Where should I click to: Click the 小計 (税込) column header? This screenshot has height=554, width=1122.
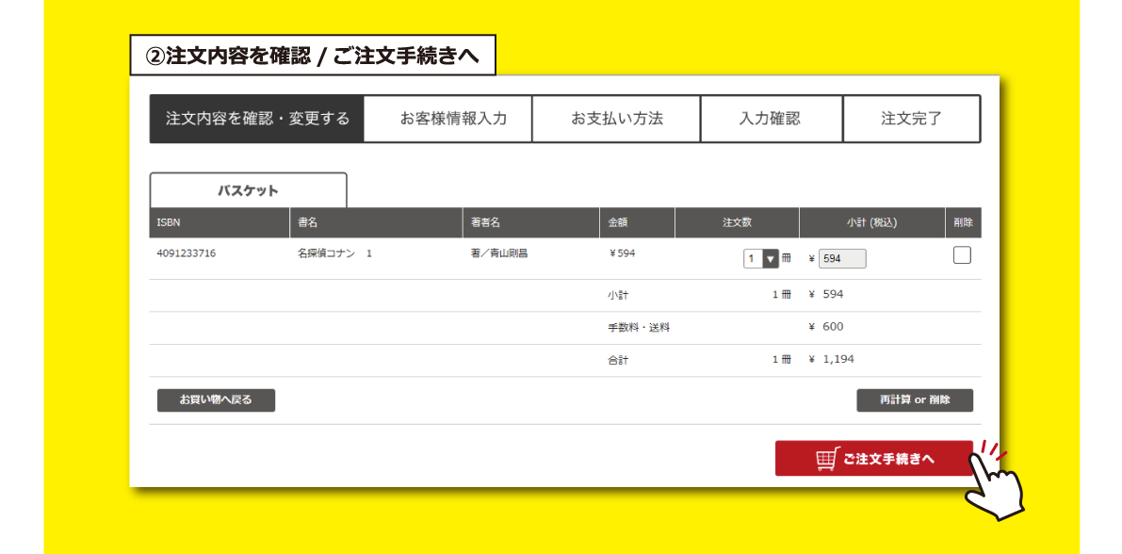[x=871, y=223]
